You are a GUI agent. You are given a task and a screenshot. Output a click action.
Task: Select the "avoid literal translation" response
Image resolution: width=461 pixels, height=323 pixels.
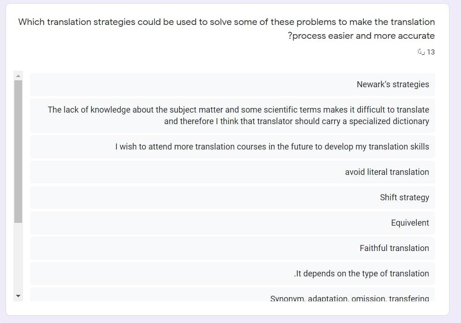point(232,172)
